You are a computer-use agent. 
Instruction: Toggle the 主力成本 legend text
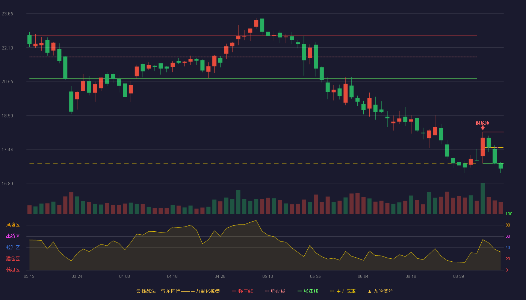(346, 291)
